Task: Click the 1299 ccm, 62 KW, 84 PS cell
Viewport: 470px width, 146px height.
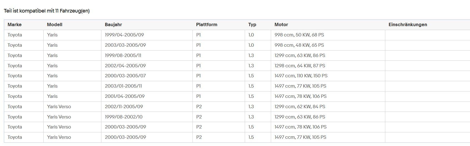Action: [x=300, y=107]
